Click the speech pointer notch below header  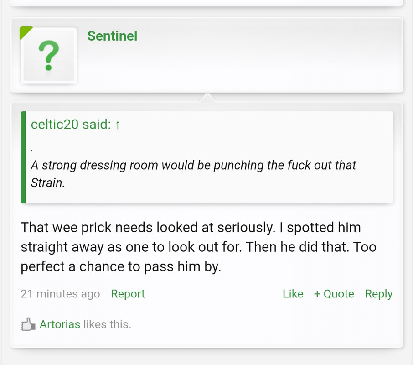click(207, 97)
